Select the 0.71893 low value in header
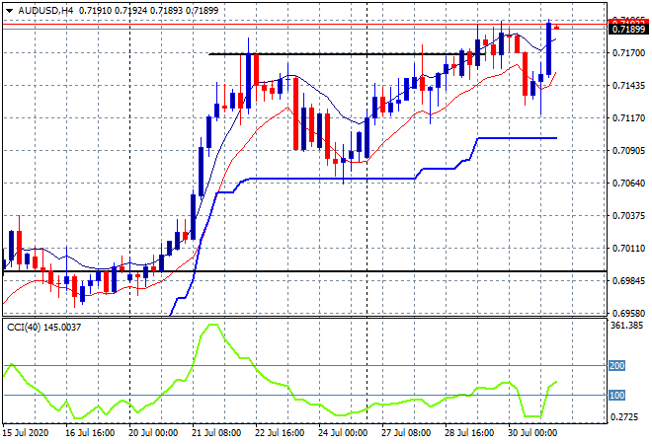Screen dimensions: 652x444 click(x=166, y=11)
